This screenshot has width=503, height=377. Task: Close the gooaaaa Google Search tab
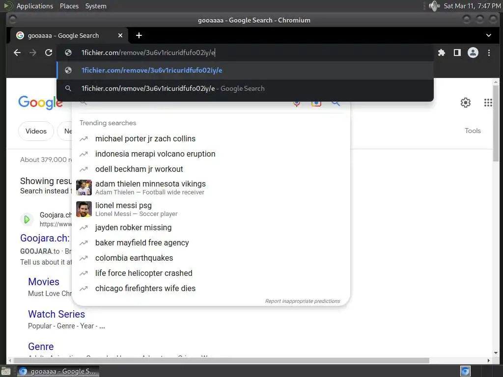(120, 35)
